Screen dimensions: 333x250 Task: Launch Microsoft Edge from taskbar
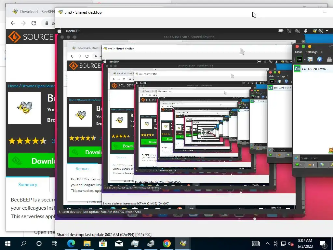pos(71,243)
